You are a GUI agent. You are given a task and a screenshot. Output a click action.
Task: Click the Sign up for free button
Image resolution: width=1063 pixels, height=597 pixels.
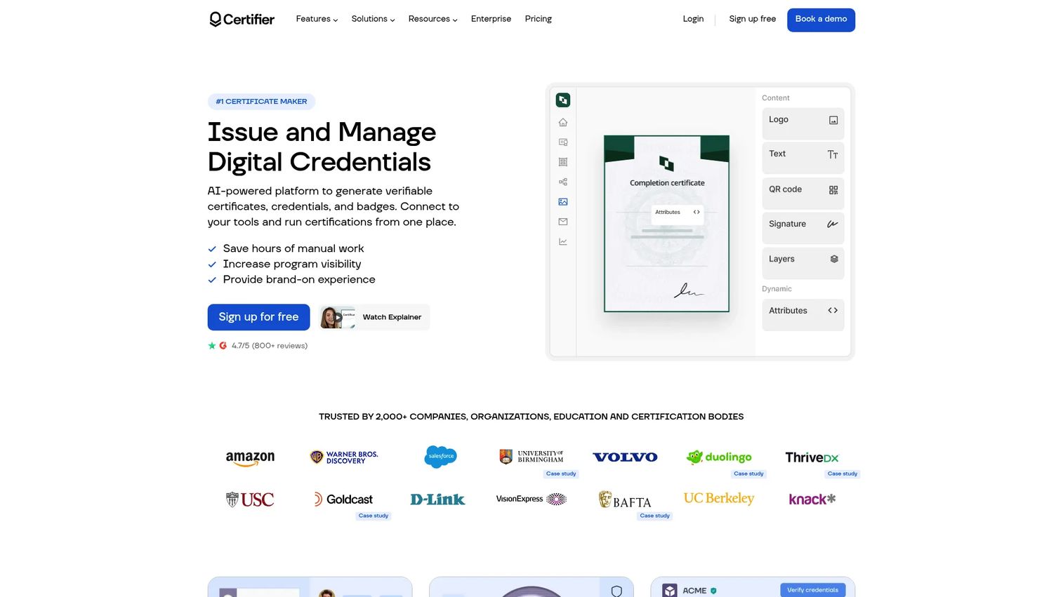258,317
